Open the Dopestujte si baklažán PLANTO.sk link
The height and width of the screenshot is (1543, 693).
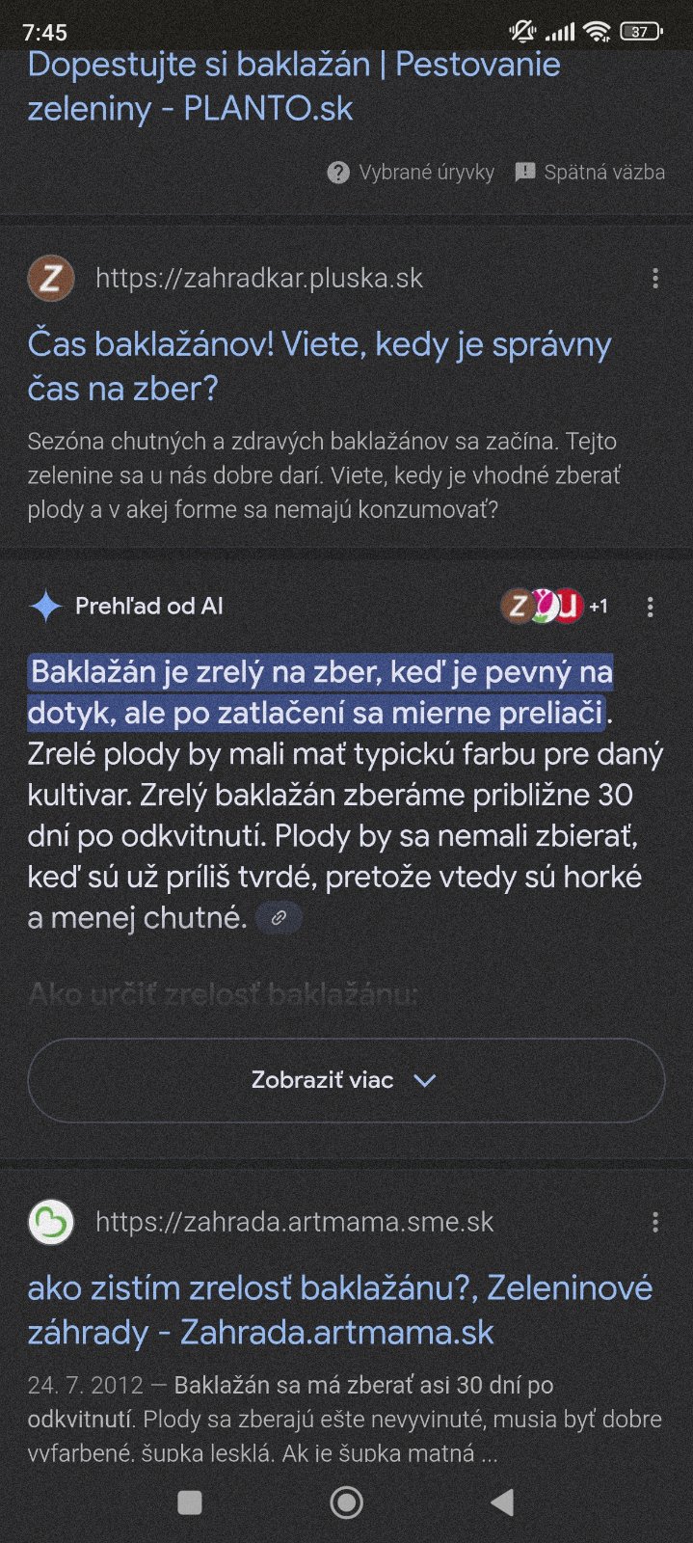point(294,86)
